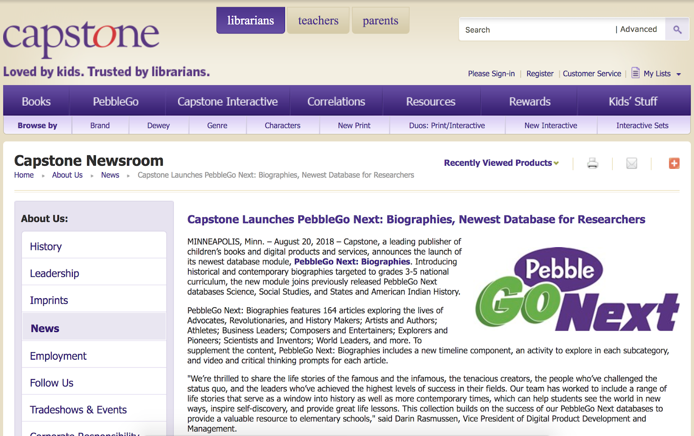
Task: Select the librarians audience toggle
Action: click(x=250, y=20)
